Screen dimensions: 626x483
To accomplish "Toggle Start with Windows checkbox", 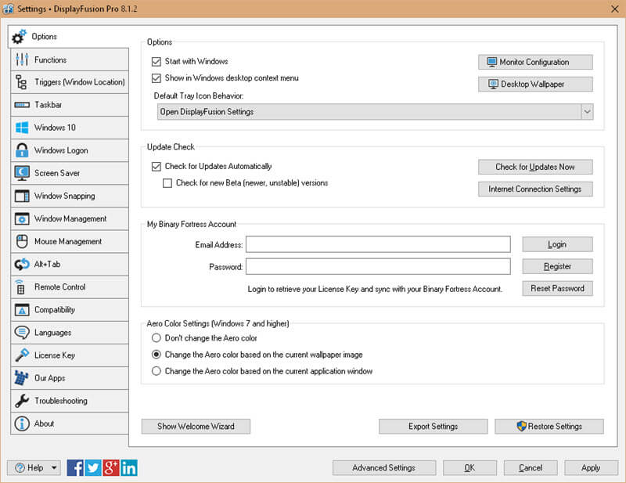I will click(x=156, y=62).
